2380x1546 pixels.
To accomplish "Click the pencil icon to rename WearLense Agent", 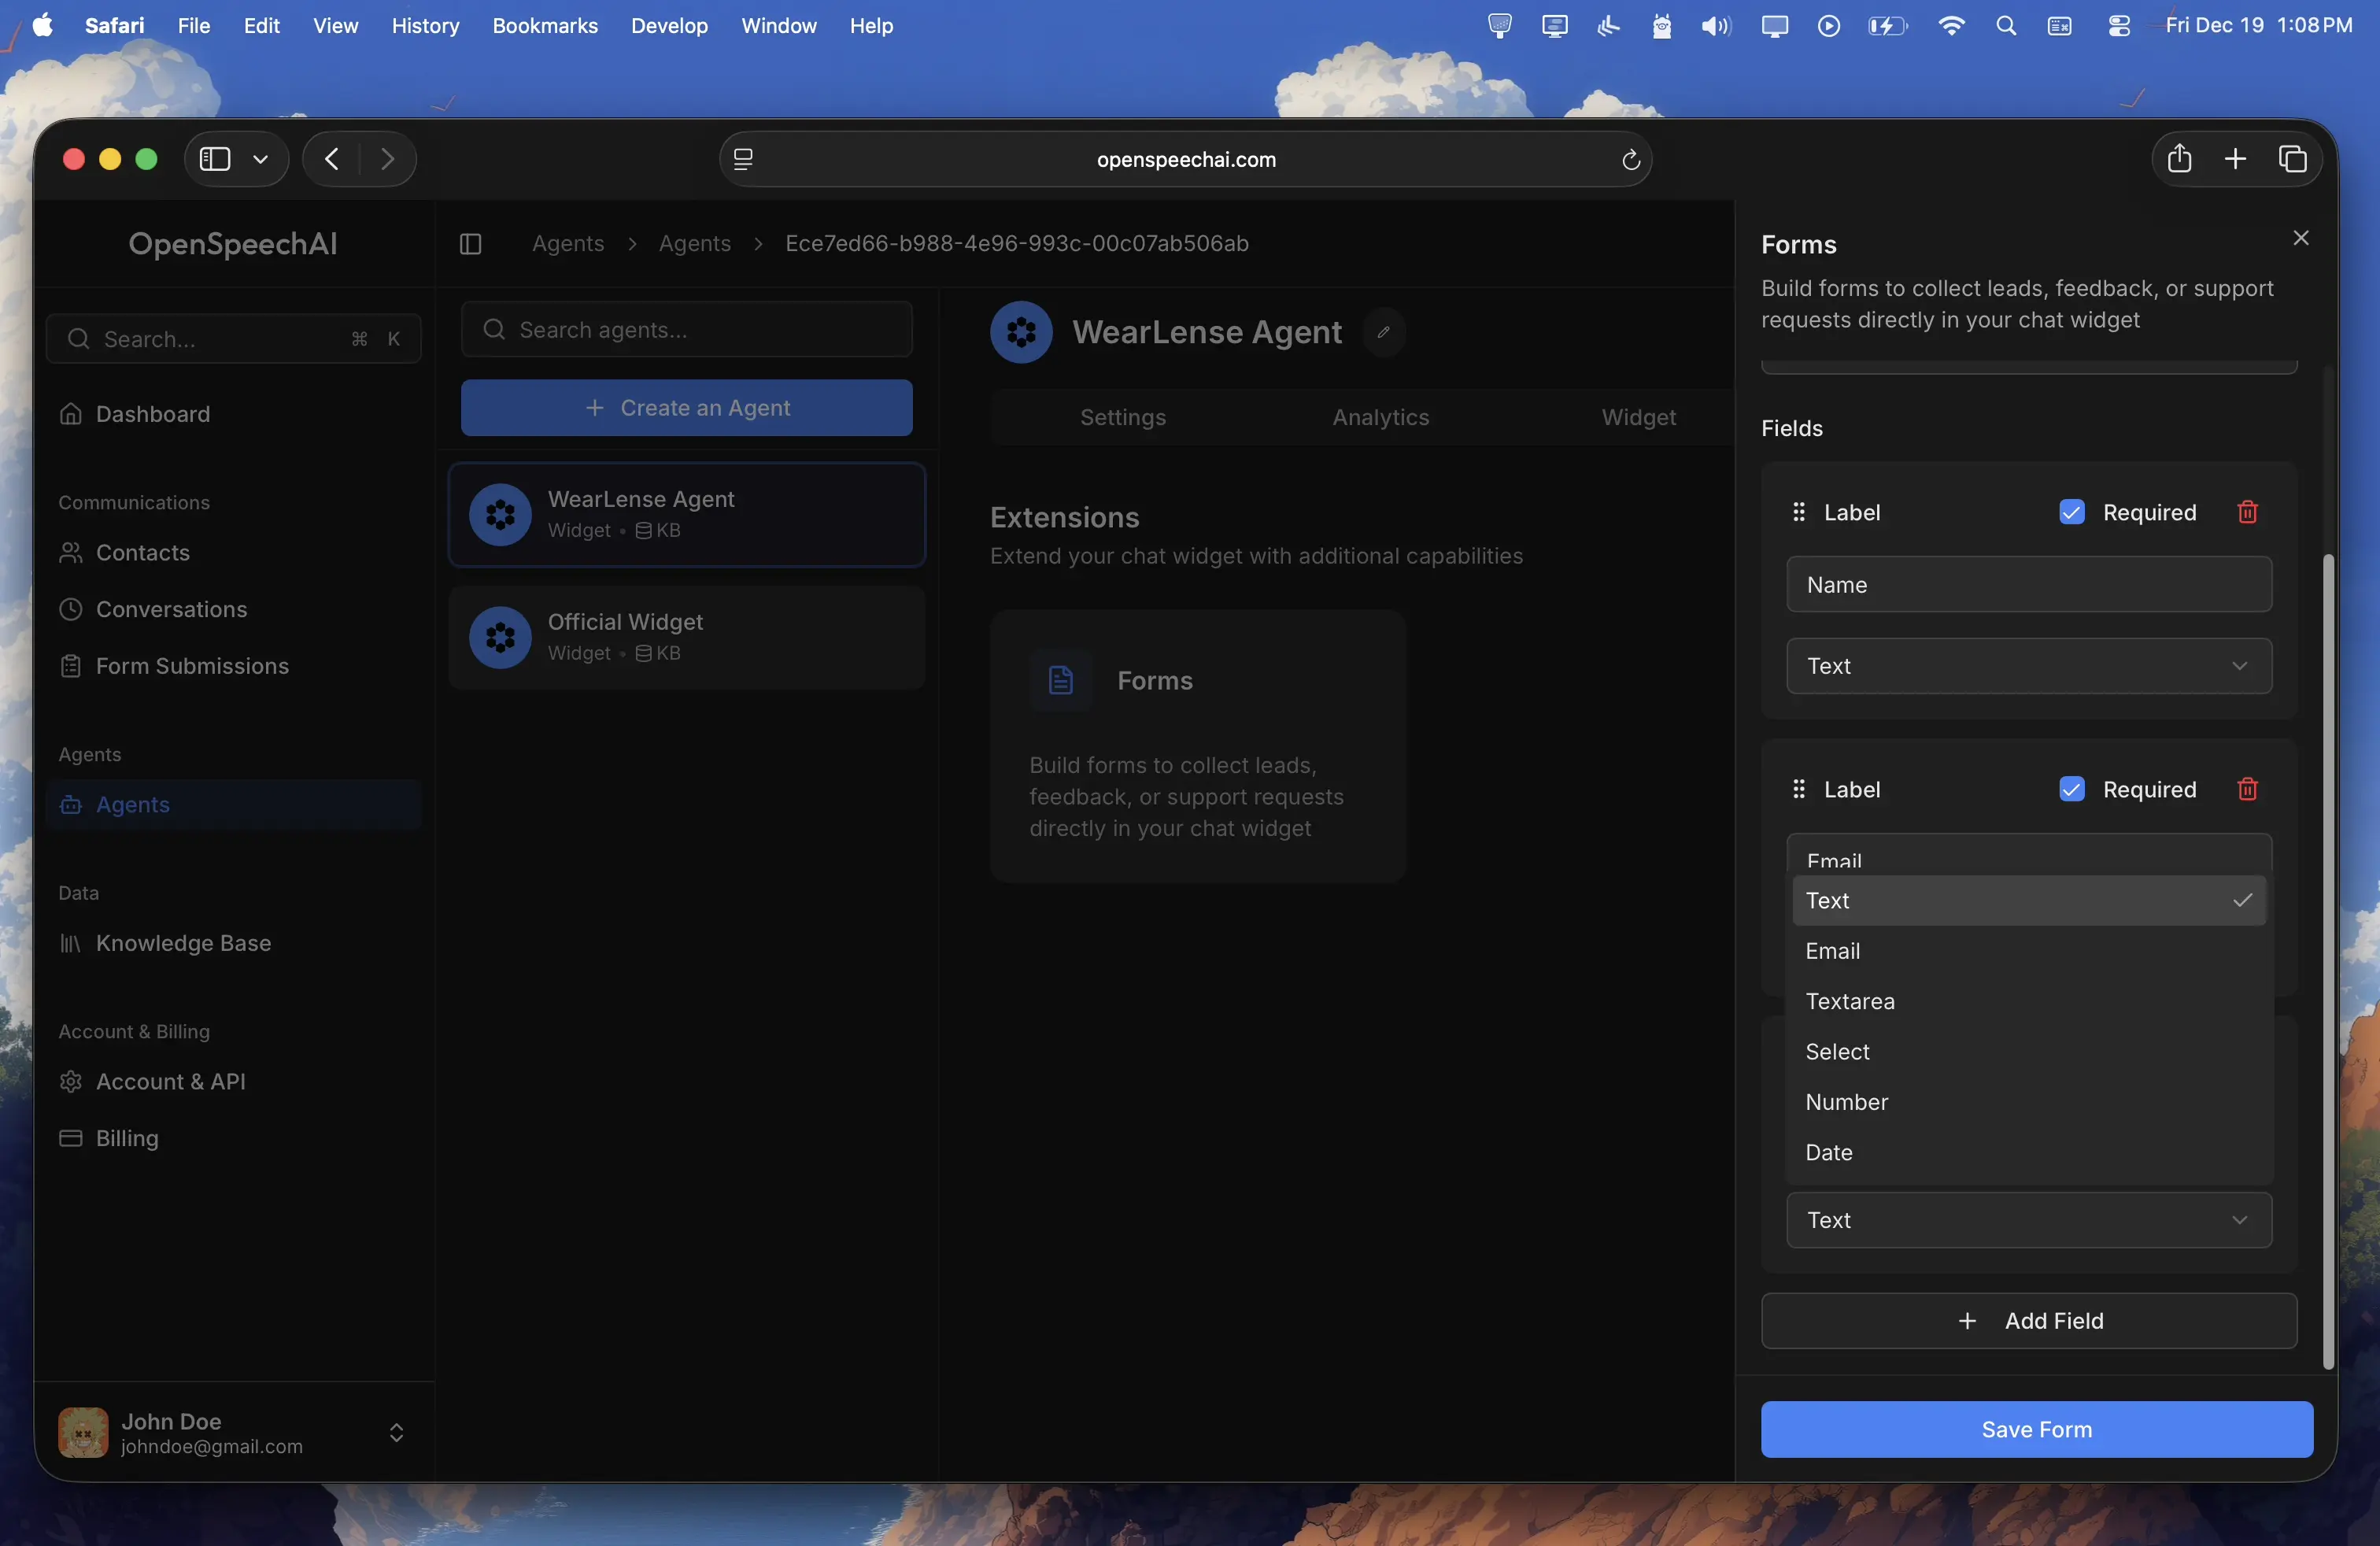I will click(x=1384, y=332).
